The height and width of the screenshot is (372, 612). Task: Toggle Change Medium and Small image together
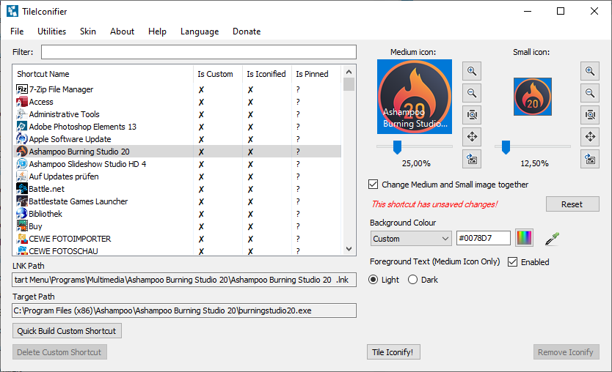click(x=374, y=185)
